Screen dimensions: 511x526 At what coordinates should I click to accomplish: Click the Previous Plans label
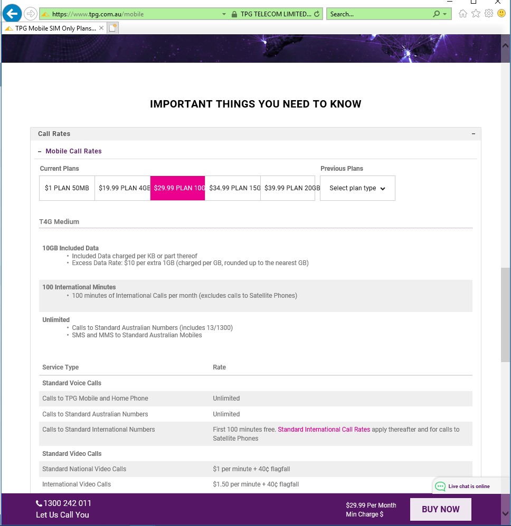click(342, 169)
